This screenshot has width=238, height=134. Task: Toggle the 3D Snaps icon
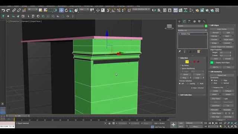click(x=108, y=10)
